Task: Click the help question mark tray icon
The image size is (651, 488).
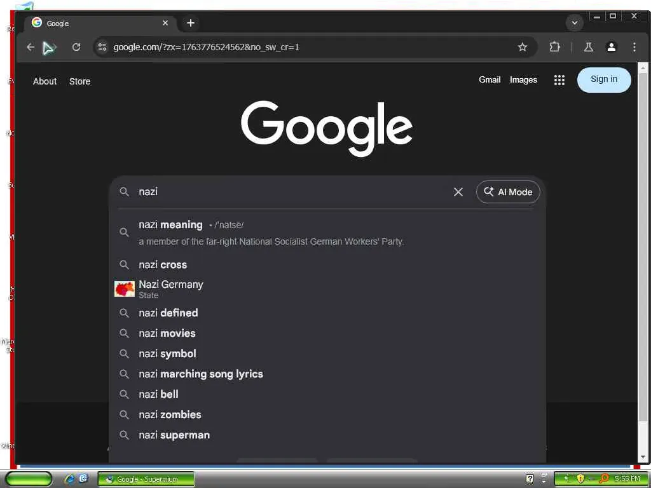Action: coord(530,479)
